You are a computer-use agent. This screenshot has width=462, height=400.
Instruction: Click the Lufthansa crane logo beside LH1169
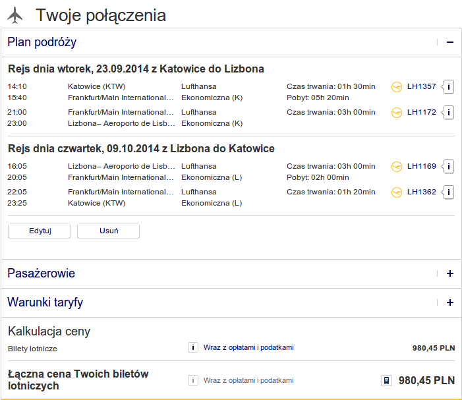397,167
